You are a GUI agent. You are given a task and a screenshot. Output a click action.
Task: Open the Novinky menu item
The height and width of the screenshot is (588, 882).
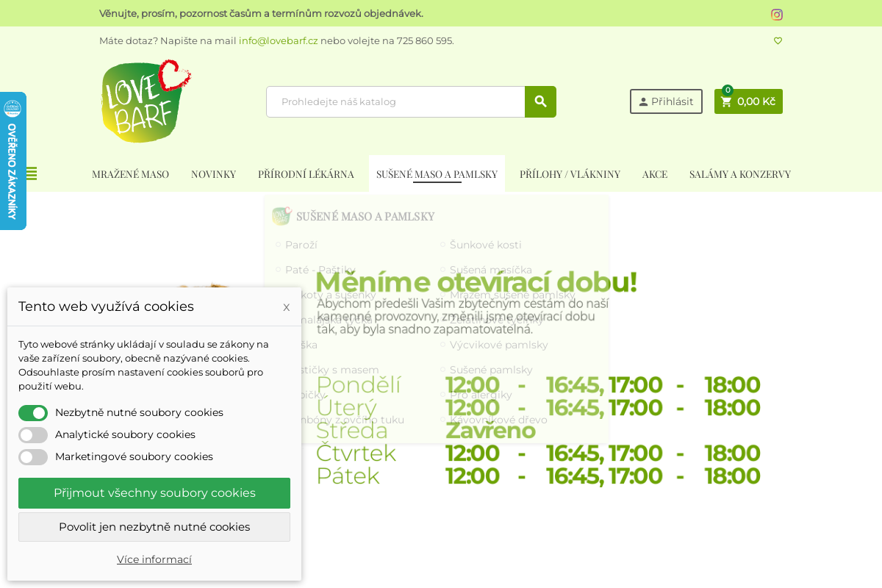click(x=213, y=174)
